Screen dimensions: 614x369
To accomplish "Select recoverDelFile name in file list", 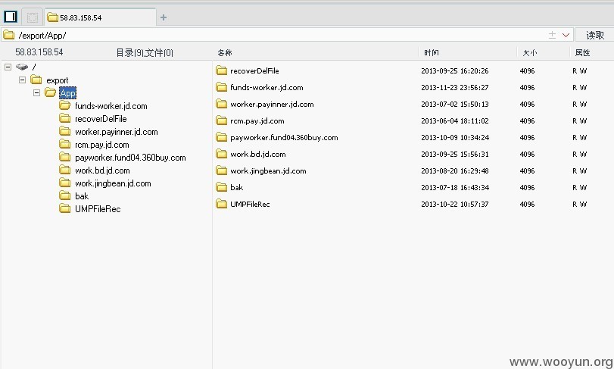I will pos(254,71).
